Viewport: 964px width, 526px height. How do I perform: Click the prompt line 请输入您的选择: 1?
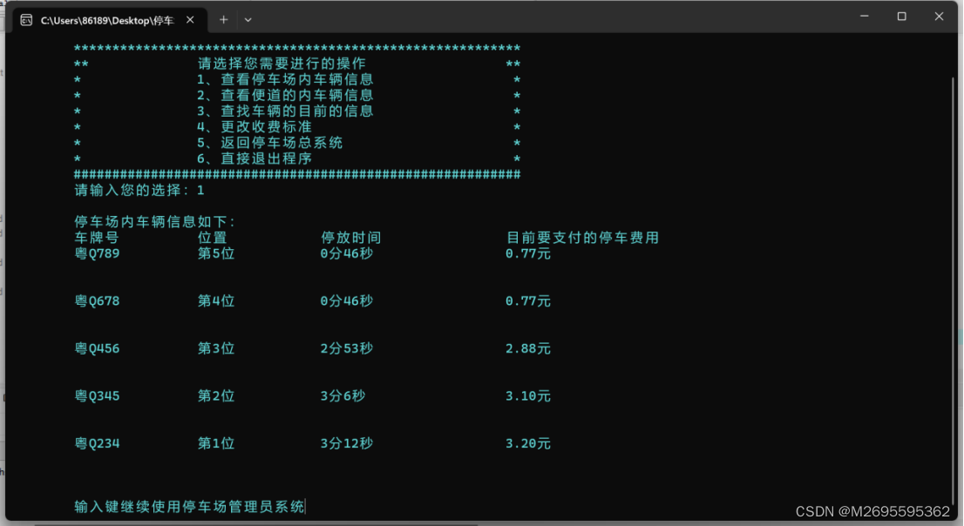pos(139,191)
